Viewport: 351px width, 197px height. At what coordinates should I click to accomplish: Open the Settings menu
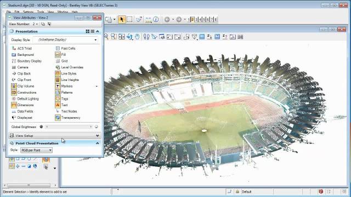coord(28,12)
